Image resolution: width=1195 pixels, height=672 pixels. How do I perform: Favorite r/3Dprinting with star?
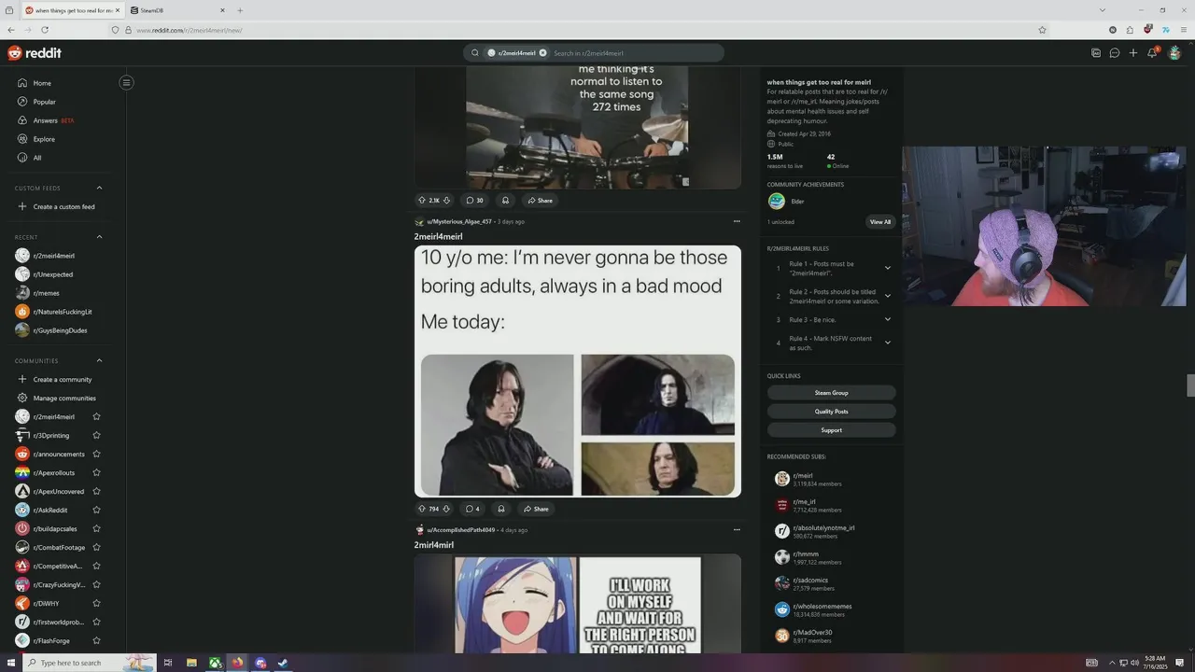click(x=96, y=435)
